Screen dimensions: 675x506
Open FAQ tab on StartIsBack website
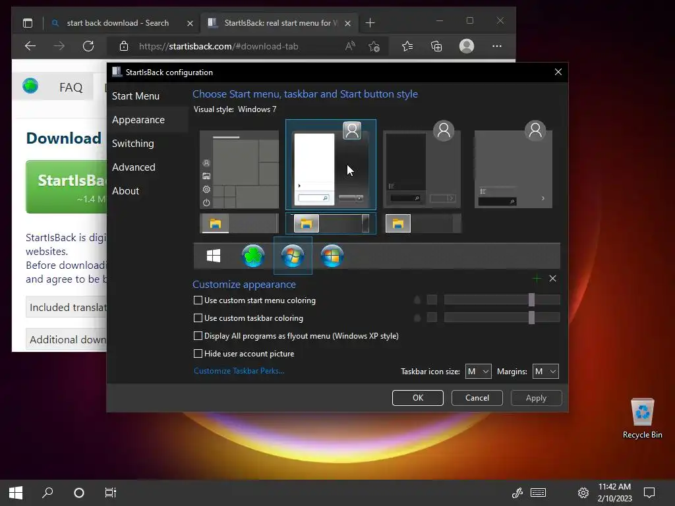[71, 88]
